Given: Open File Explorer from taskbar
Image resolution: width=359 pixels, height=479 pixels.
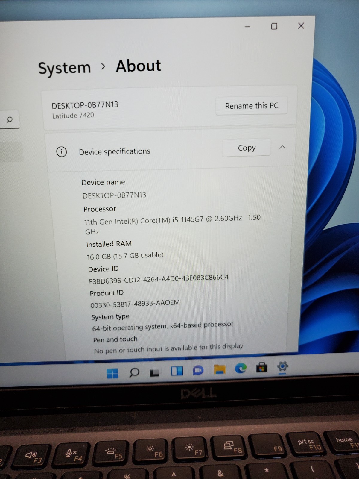Looking at the screenshot, I should click(x=220, y=369).
